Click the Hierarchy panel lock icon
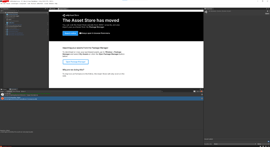The width and height of the screenshot is (270, 147). 45,9
